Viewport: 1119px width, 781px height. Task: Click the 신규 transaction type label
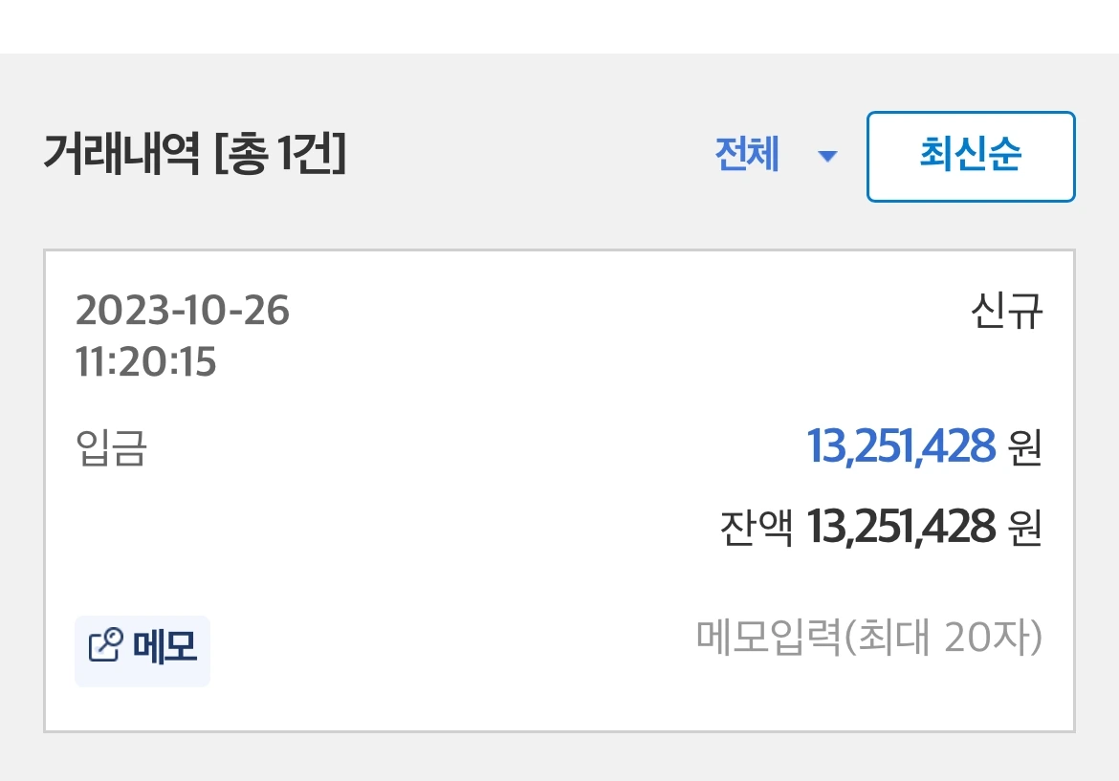[x=1005, y=311]
